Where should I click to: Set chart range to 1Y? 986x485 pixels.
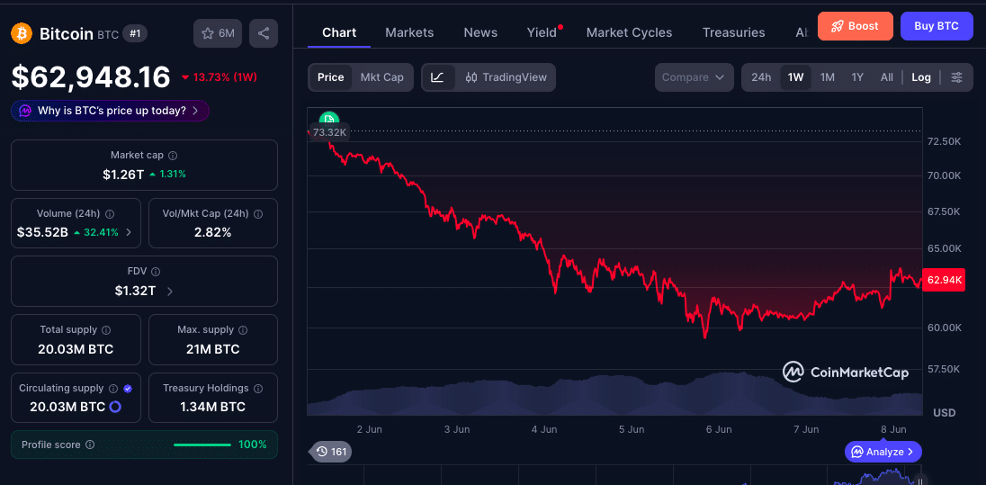click(857, 77)
